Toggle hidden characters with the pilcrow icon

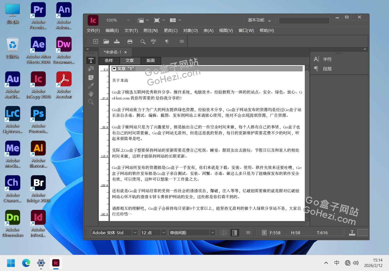tap(167, 41)
